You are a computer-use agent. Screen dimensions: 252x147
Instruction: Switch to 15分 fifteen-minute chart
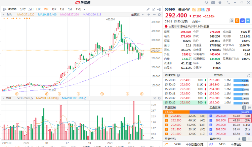(79, 9)
